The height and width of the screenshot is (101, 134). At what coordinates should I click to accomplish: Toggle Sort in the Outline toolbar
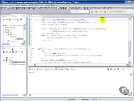pyautogui.click(x=10, y=52)
